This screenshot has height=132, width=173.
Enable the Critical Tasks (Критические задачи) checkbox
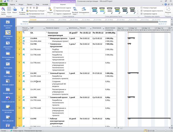(x=54, y=8)
